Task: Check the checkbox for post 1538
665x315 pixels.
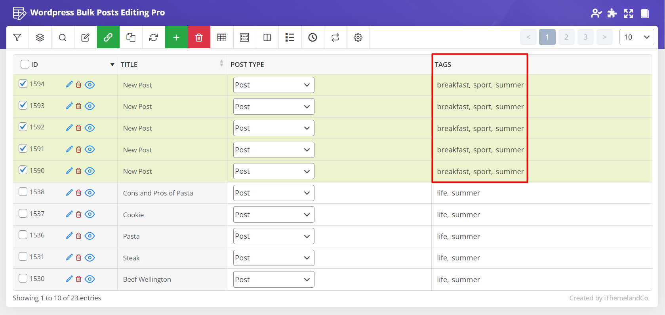Action: pyautogui.click(x=23, y=192)
